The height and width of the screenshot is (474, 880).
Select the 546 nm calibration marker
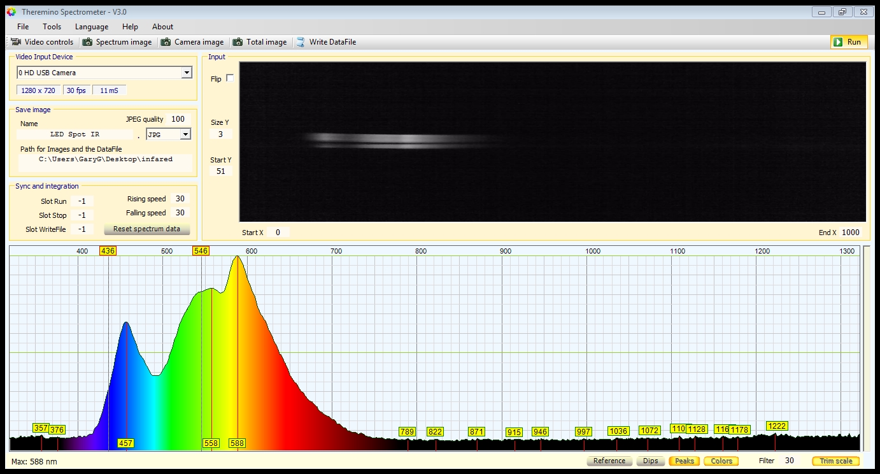pyautogui.click(x=201, y=251)
